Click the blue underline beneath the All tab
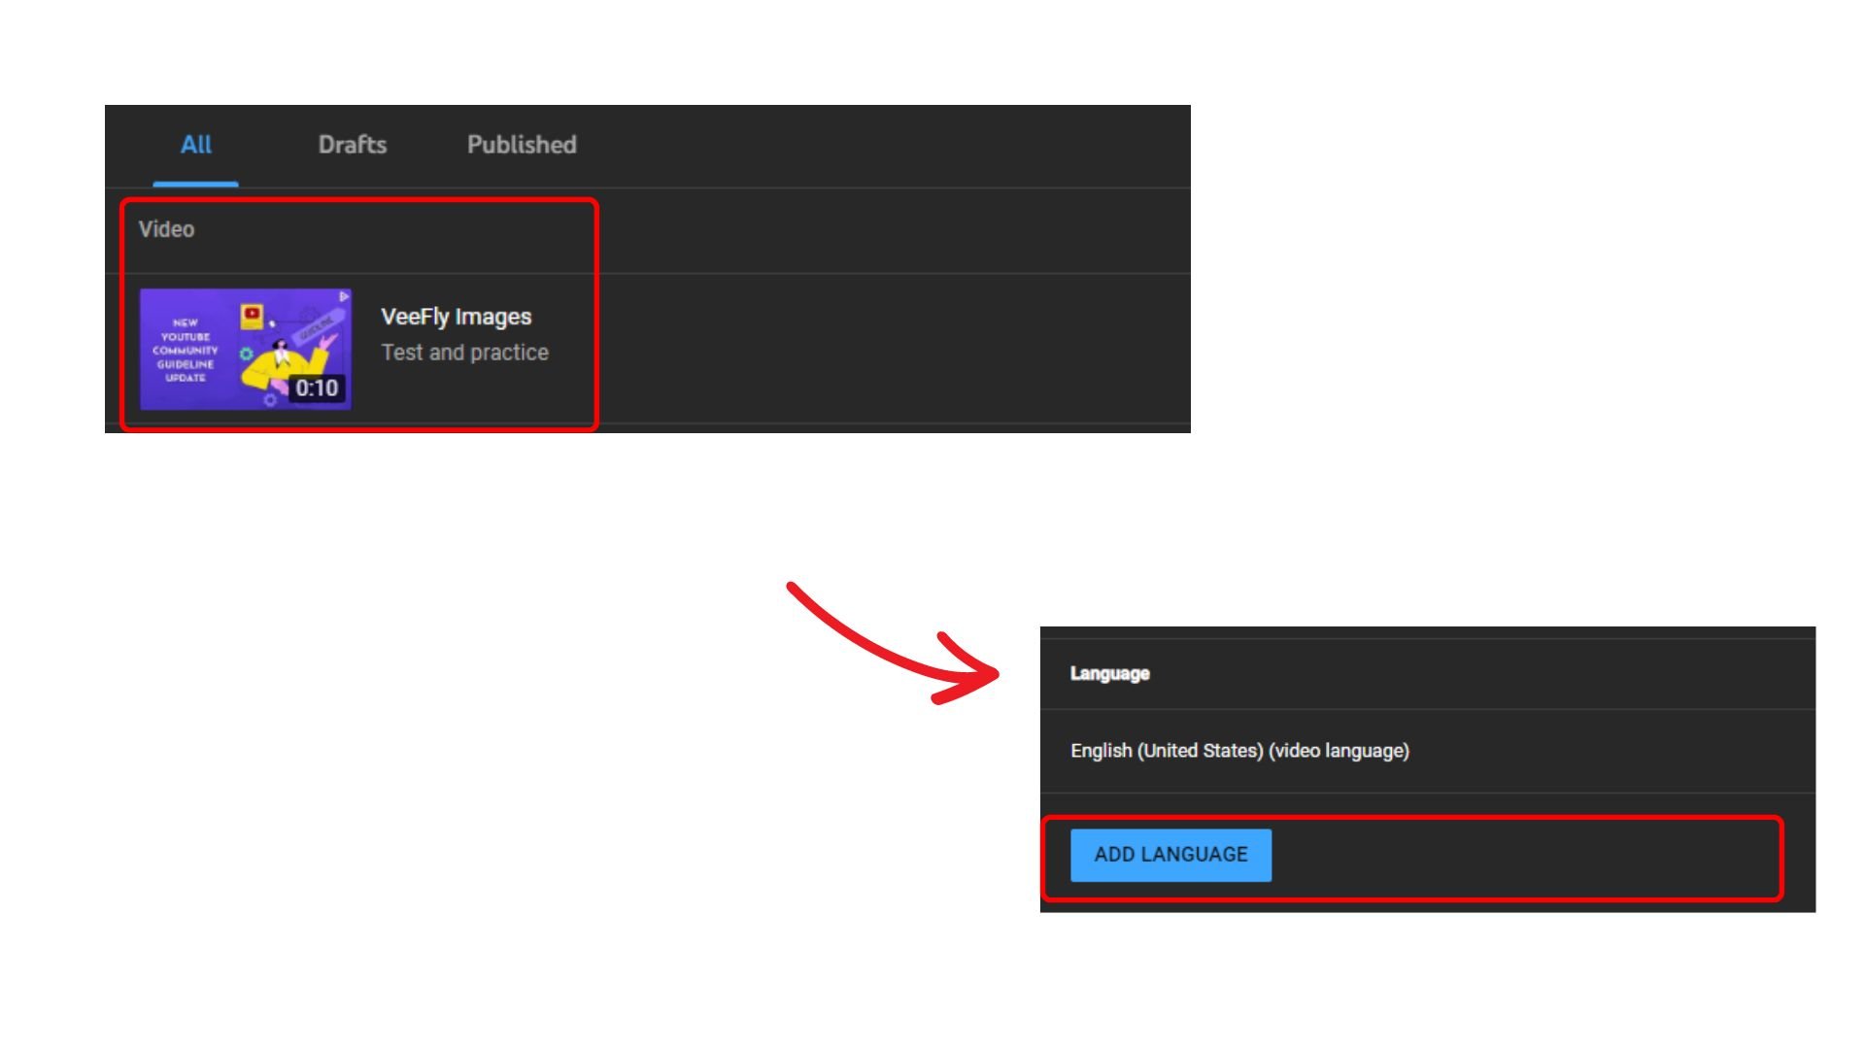1865x1049 pixels. click(x=195, y=184)
